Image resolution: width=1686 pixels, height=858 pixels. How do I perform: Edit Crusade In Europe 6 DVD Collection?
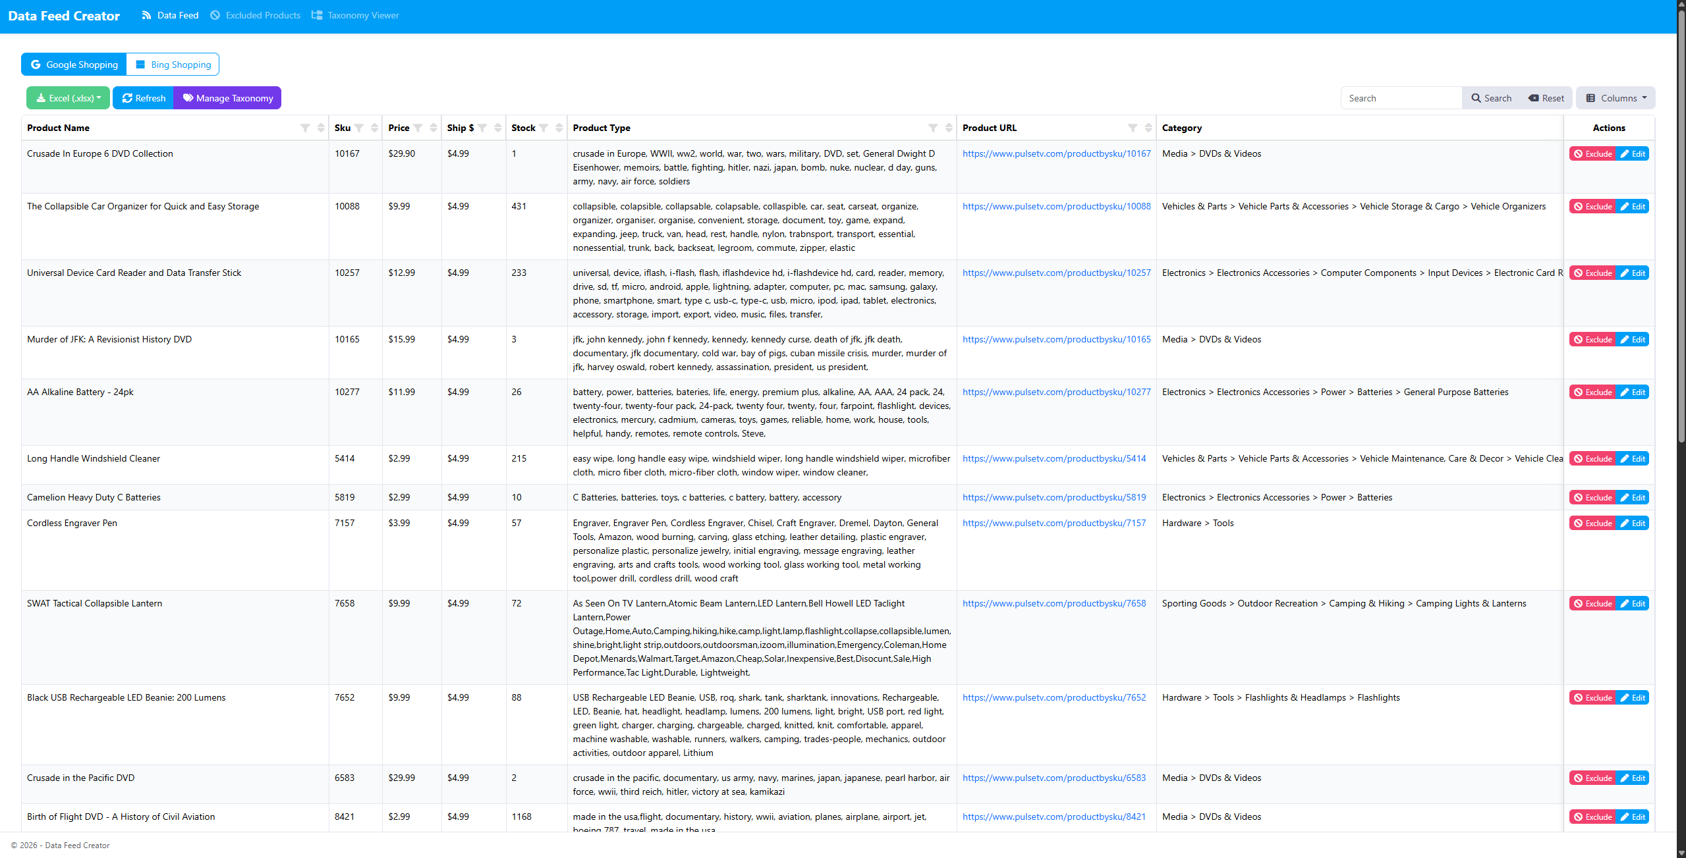tap(1633, 154)
